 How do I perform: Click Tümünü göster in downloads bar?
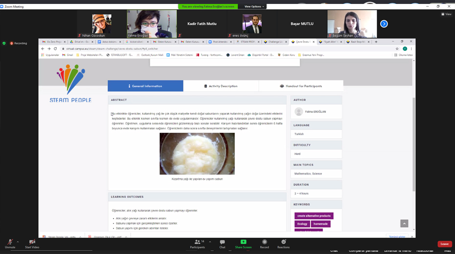click(397, 236)
